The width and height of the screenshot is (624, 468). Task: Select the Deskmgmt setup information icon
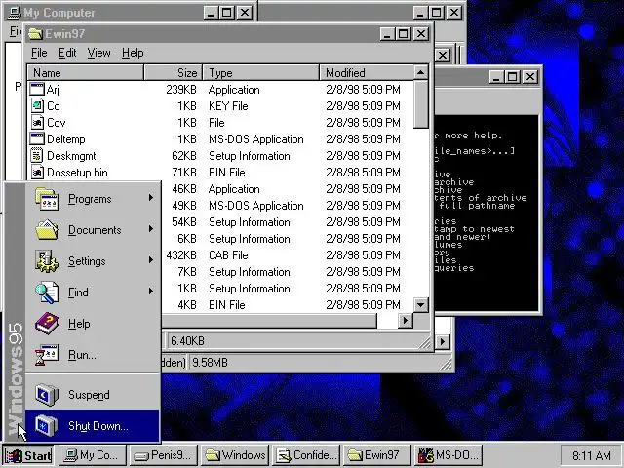[37, 156]
